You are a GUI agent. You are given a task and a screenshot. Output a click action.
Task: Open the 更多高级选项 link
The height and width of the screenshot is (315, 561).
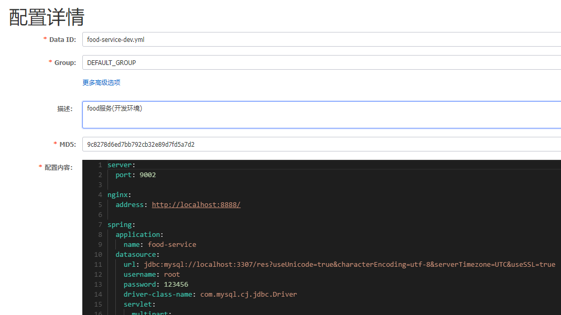click(101, 83)
